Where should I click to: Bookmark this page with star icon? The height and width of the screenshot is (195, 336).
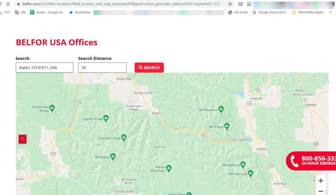pos(230,4)
